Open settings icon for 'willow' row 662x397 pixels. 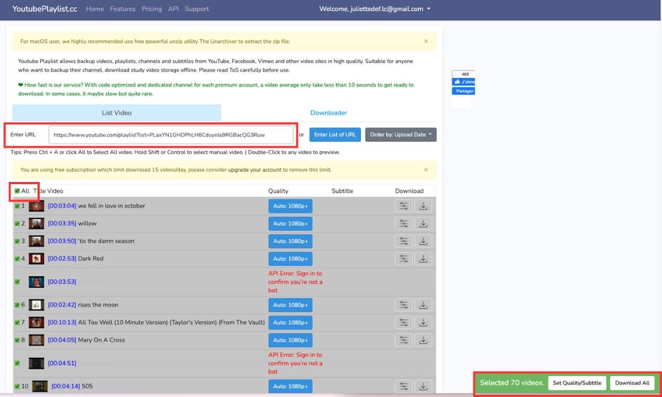404,224
